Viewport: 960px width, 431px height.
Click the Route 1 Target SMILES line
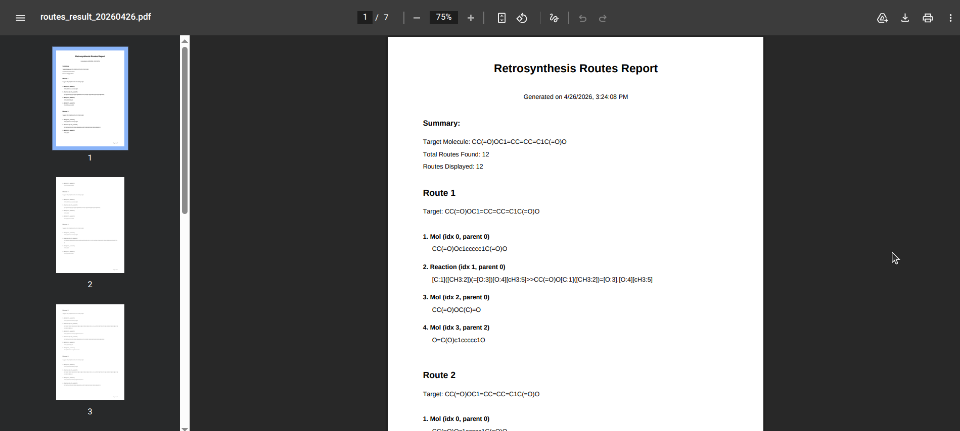(481, 211)
